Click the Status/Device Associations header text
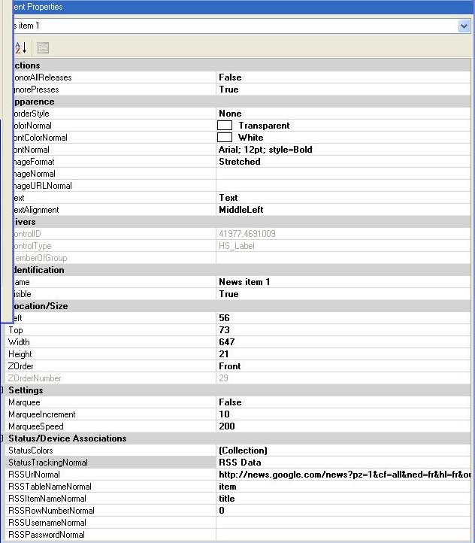Viewport: 475px width, 543px height. pyautogui.click(x=68, y=438)
